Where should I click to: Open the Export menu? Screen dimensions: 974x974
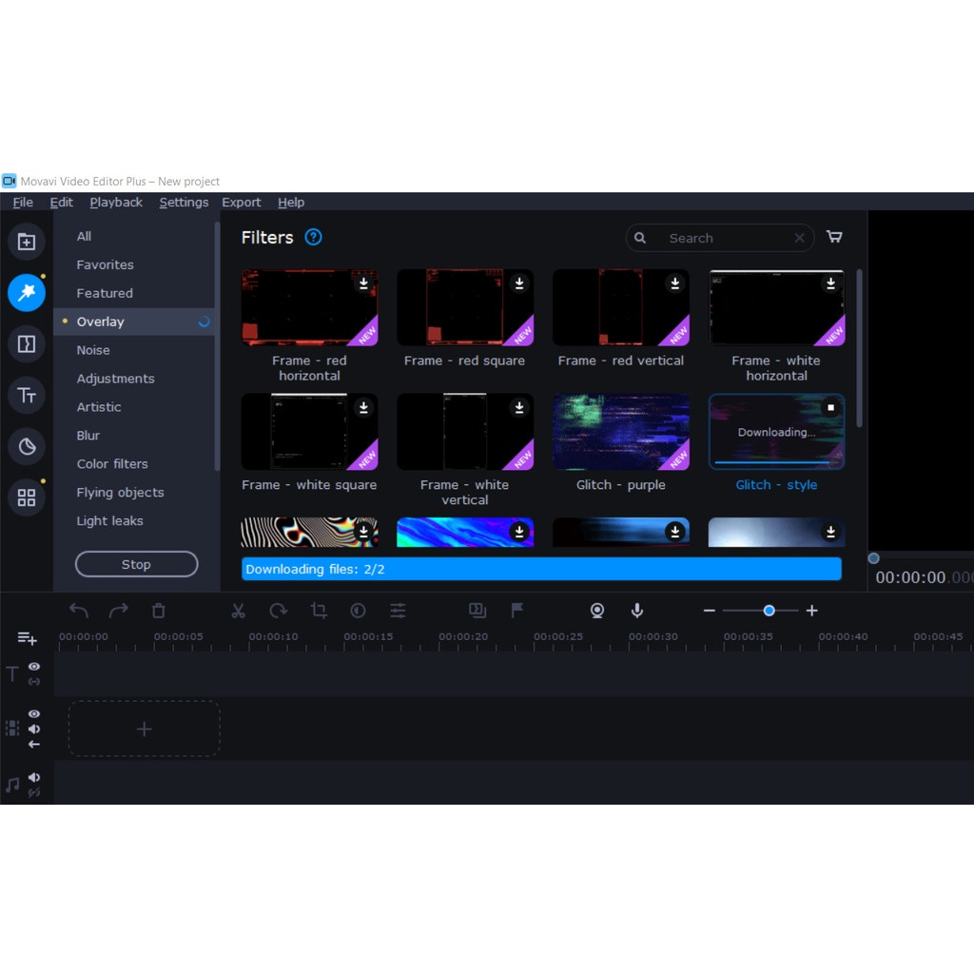tap(241, 203)
